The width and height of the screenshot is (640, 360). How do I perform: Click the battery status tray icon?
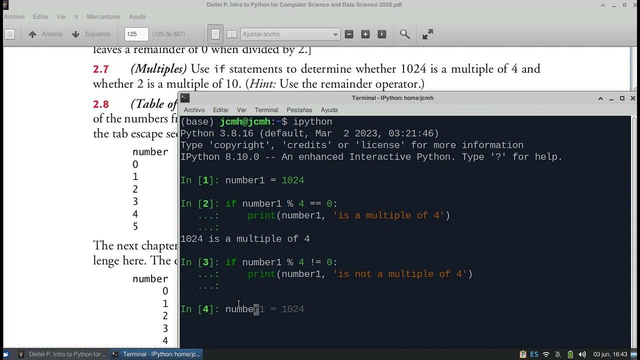[570, 354]
